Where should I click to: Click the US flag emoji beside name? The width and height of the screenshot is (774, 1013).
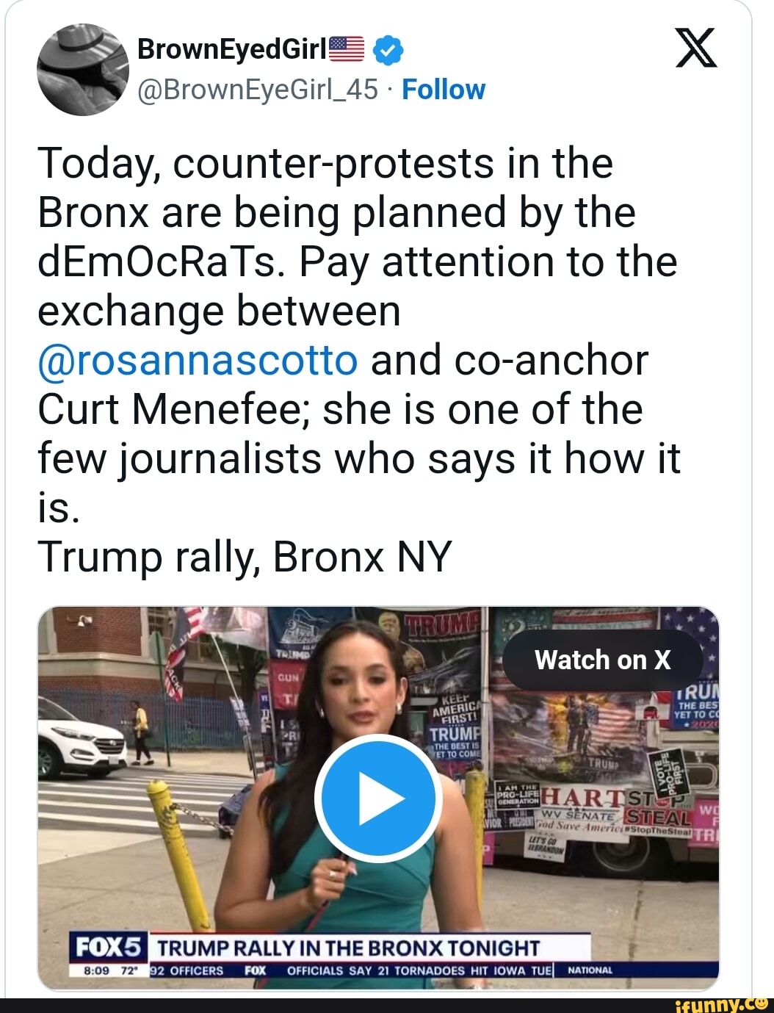347,49
